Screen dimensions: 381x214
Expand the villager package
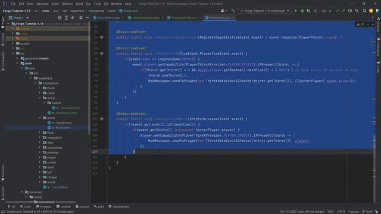40,177
